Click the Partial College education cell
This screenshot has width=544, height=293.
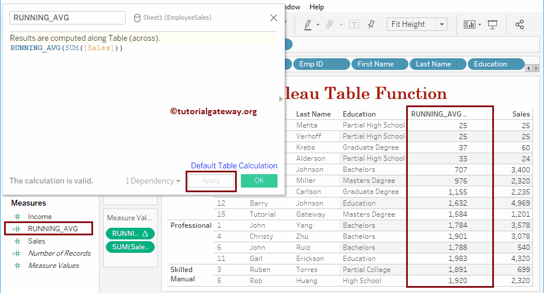pos(367,270)
